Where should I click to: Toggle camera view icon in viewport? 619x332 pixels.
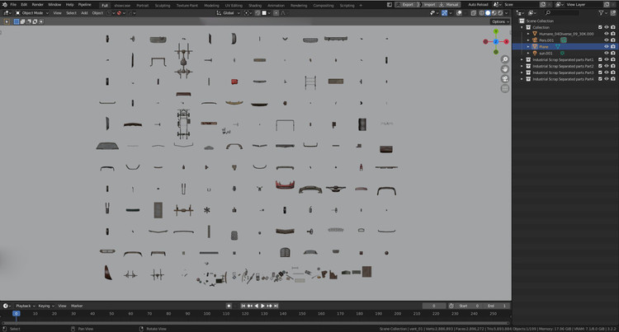click(505, 79)
